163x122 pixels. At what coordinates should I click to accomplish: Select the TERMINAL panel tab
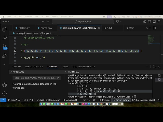point(52,67)
